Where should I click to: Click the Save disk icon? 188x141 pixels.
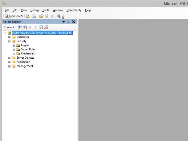coord(47,16)
